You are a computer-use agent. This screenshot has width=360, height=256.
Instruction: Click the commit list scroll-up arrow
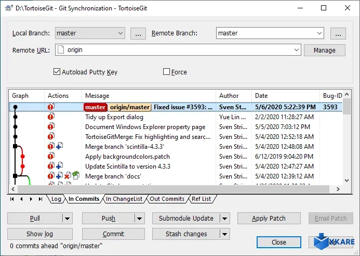(x=346, y=94)
